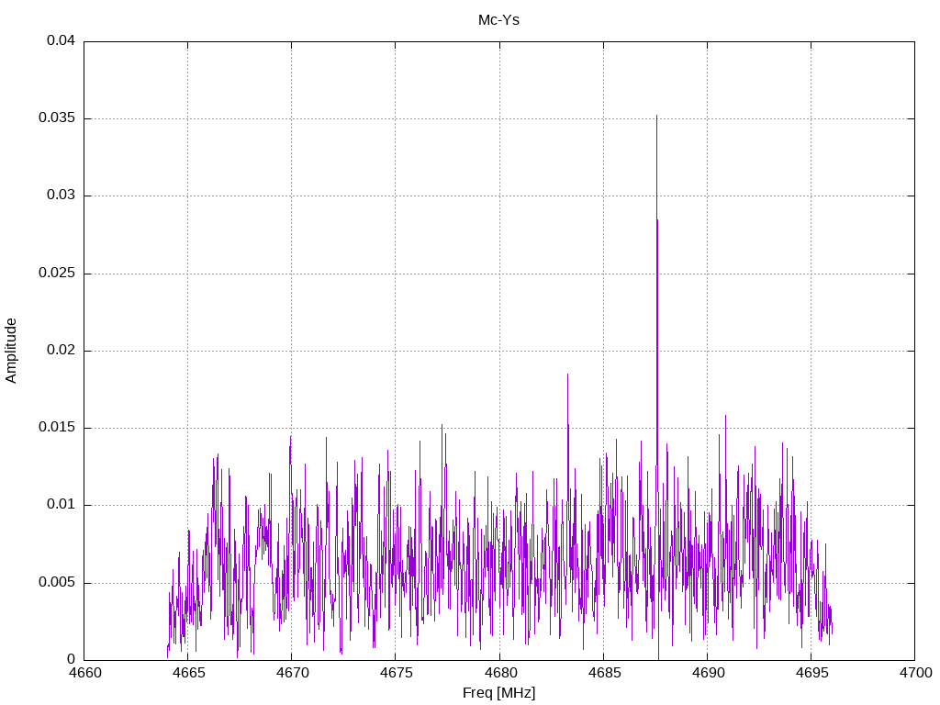Click the 4685 x-axis tick label

[x=604, y=673]
